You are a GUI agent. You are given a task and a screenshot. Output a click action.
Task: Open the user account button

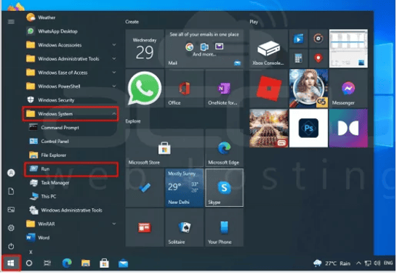(11, 173)
